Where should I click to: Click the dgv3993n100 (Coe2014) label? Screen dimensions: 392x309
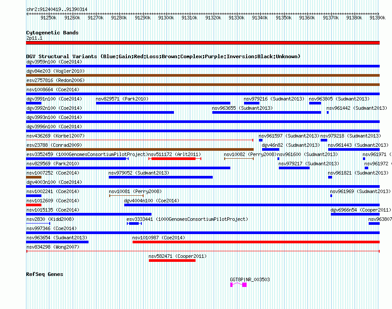point(54,117)
